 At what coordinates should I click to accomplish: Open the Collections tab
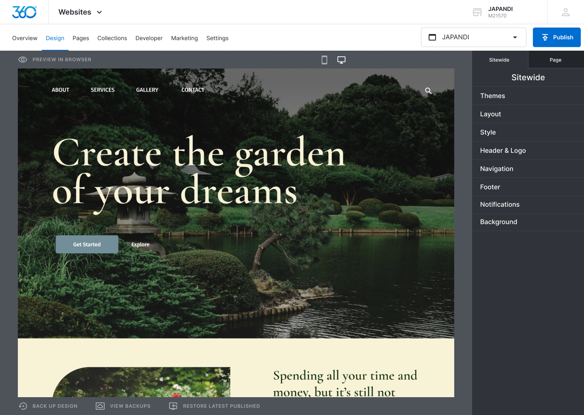coord(112,38)
